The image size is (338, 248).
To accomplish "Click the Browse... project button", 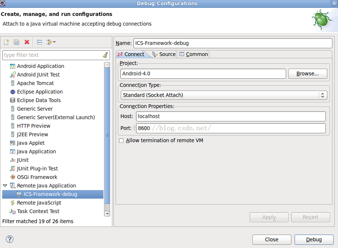I will 307,74.
